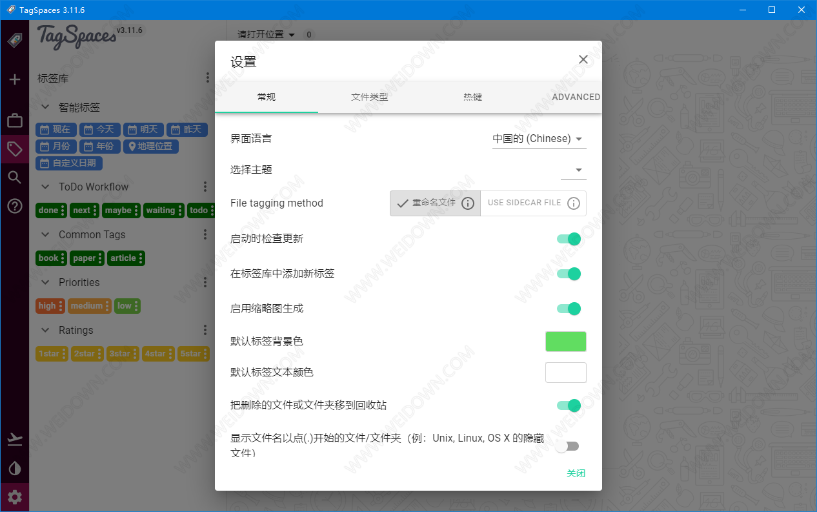The image size is (817, 512).
Task: Click the 地理位置 location tag
Action: pyautogui.click(x=151, y=147)
